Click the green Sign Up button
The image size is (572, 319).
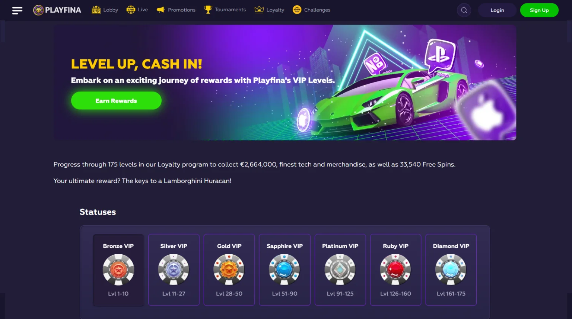tap(539, 10)
